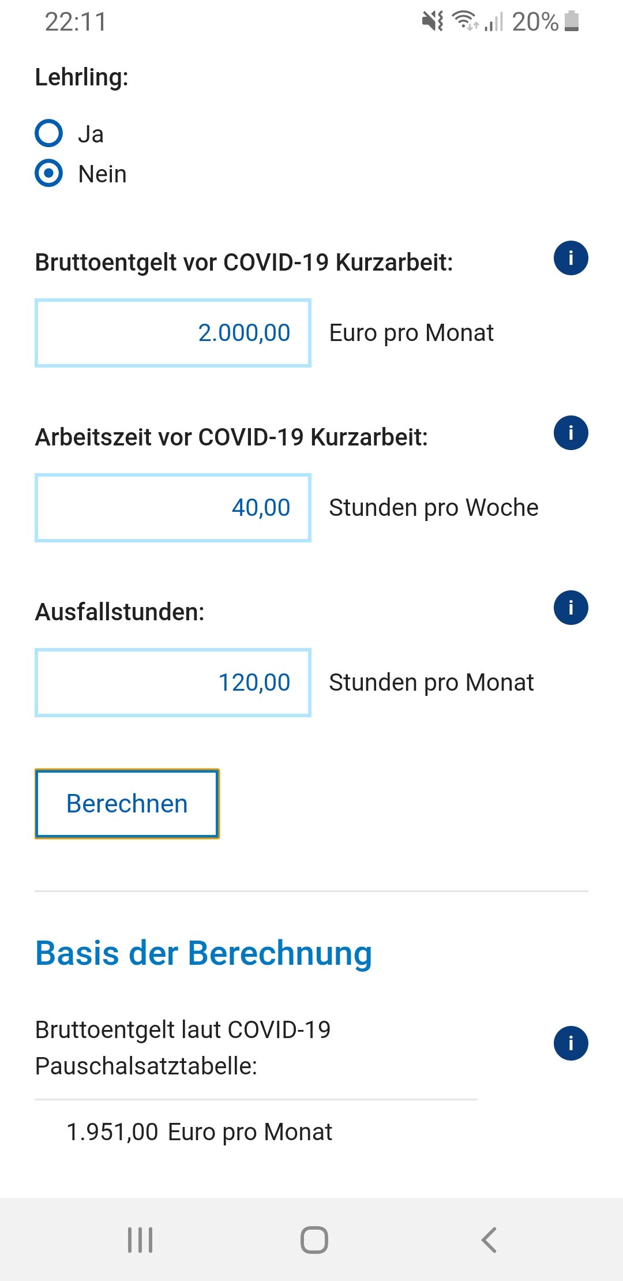
Task: Tap the battery icon in status bar
Action: (572, 21)
